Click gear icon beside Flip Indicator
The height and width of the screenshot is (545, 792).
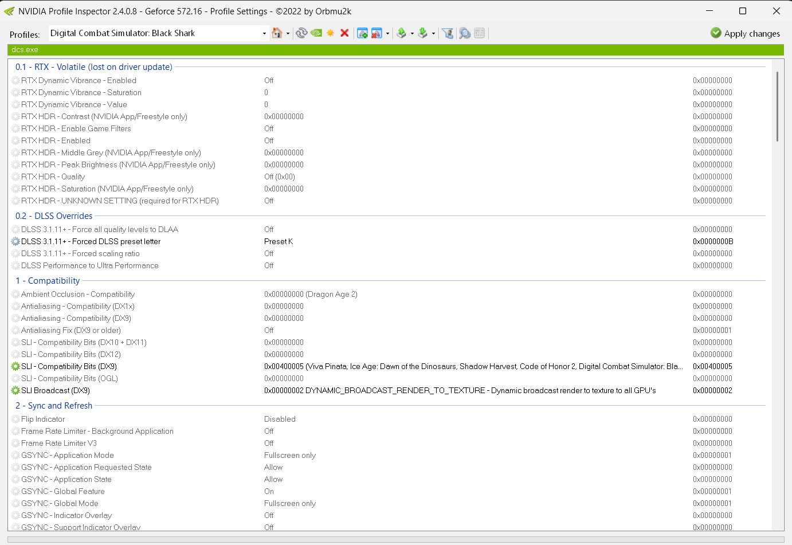pyautogui.click(x=15, y=419)
